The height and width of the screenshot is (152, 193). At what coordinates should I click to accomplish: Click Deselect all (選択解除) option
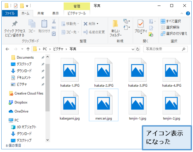coord(170,27)
